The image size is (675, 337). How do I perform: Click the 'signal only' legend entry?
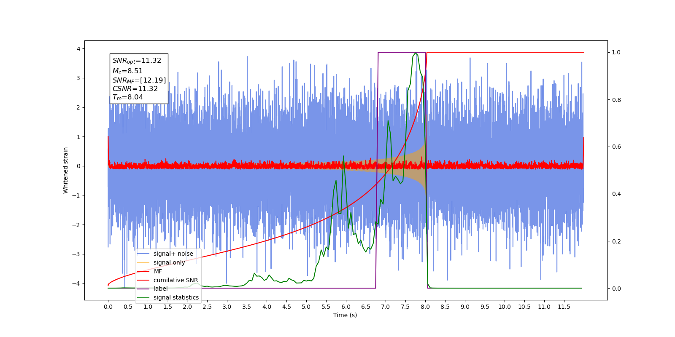tap(161, 262)
